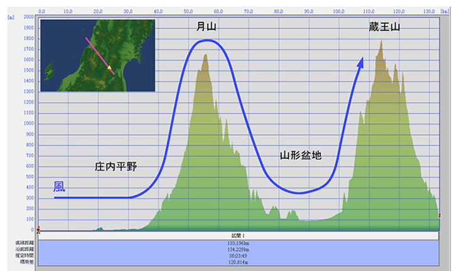
Task: Click the 130.0 distance axis label
Action: pyautogui.click(x=429, y=11)
